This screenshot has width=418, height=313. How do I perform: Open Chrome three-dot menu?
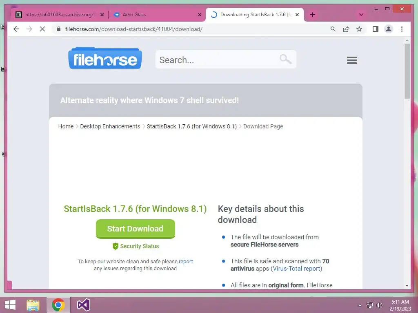click(402, 29)
